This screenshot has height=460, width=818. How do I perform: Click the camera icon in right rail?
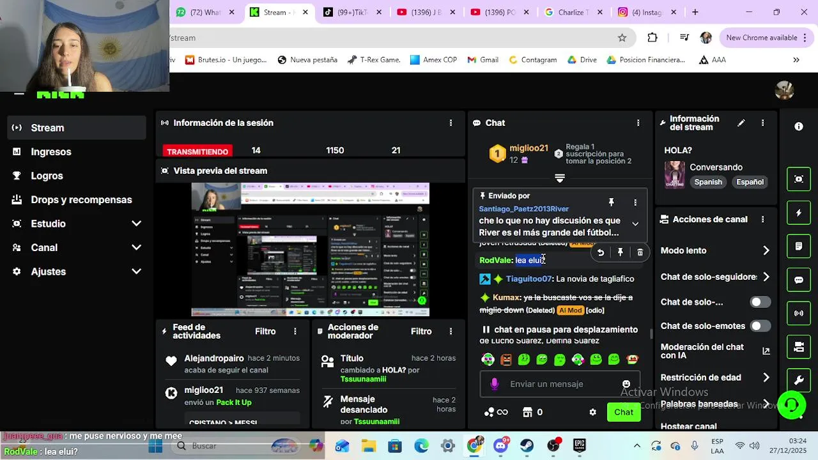point(799,347)
